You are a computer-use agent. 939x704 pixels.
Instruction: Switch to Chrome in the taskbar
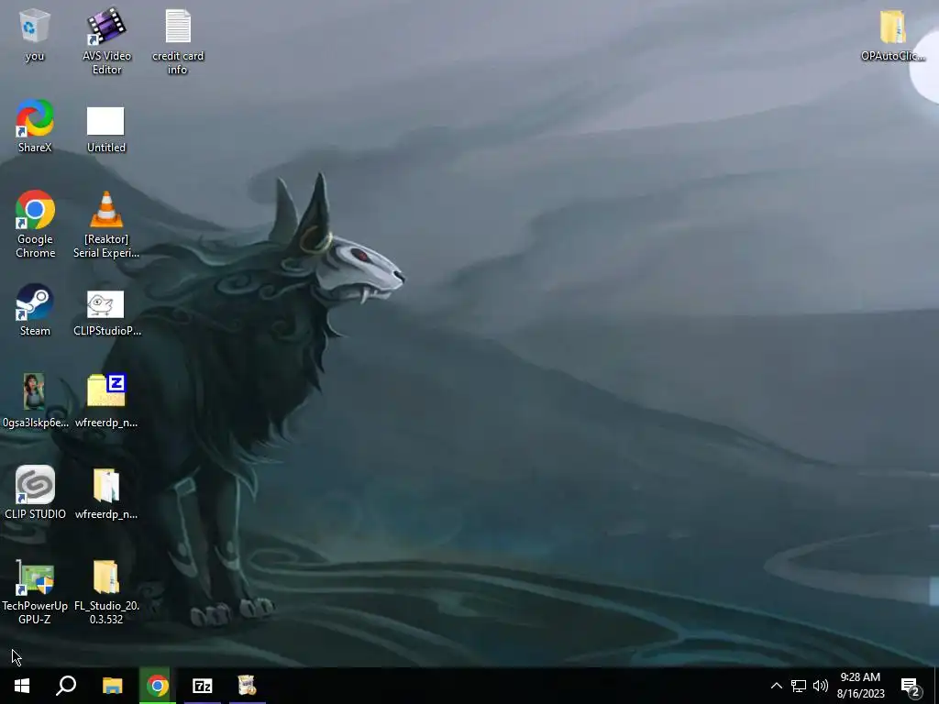click(158, 686)
